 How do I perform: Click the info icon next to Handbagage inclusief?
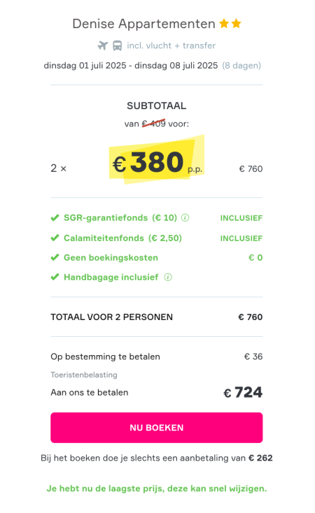tap(168, 277)
